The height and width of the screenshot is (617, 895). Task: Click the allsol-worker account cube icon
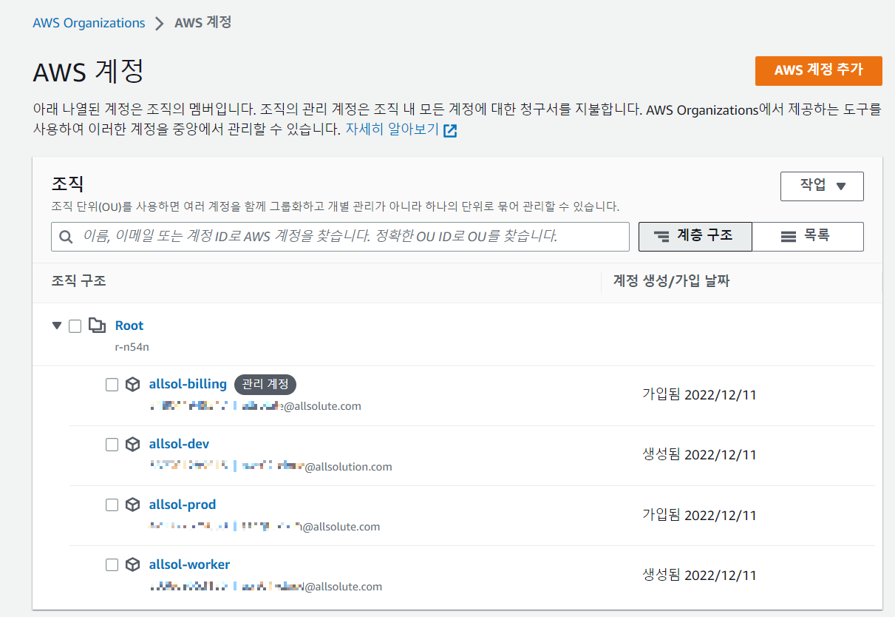click(x=132, y=565)
